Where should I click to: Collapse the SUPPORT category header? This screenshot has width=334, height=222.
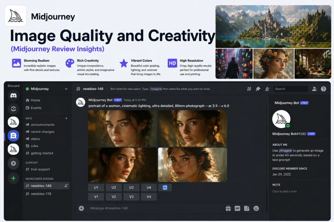coord(32,163)
